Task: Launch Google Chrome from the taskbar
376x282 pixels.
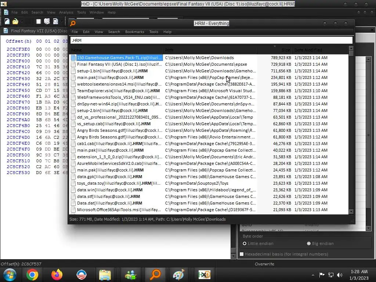Action: tap(32, 275)
